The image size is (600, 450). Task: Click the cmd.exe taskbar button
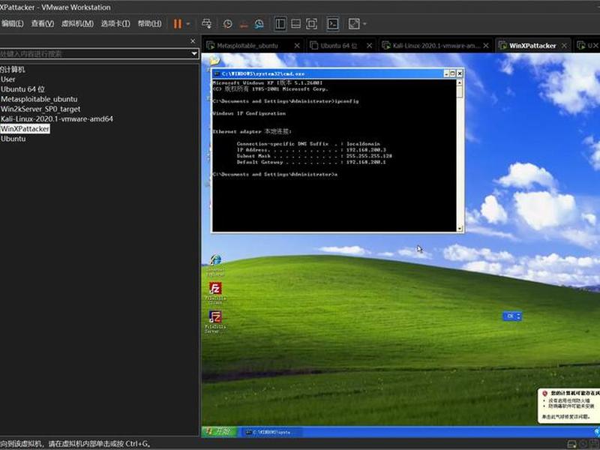pos(272,432)
